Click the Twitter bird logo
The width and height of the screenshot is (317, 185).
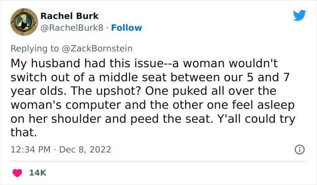[x=299, y=15]
